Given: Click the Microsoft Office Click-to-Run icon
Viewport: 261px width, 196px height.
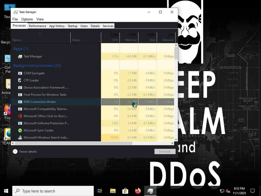Looking at the screenshot, I should pyautogui.click(x=20, y=116).
